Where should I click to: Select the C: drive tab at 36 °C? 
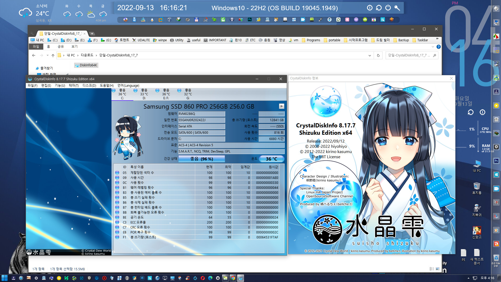click(122, 94)
